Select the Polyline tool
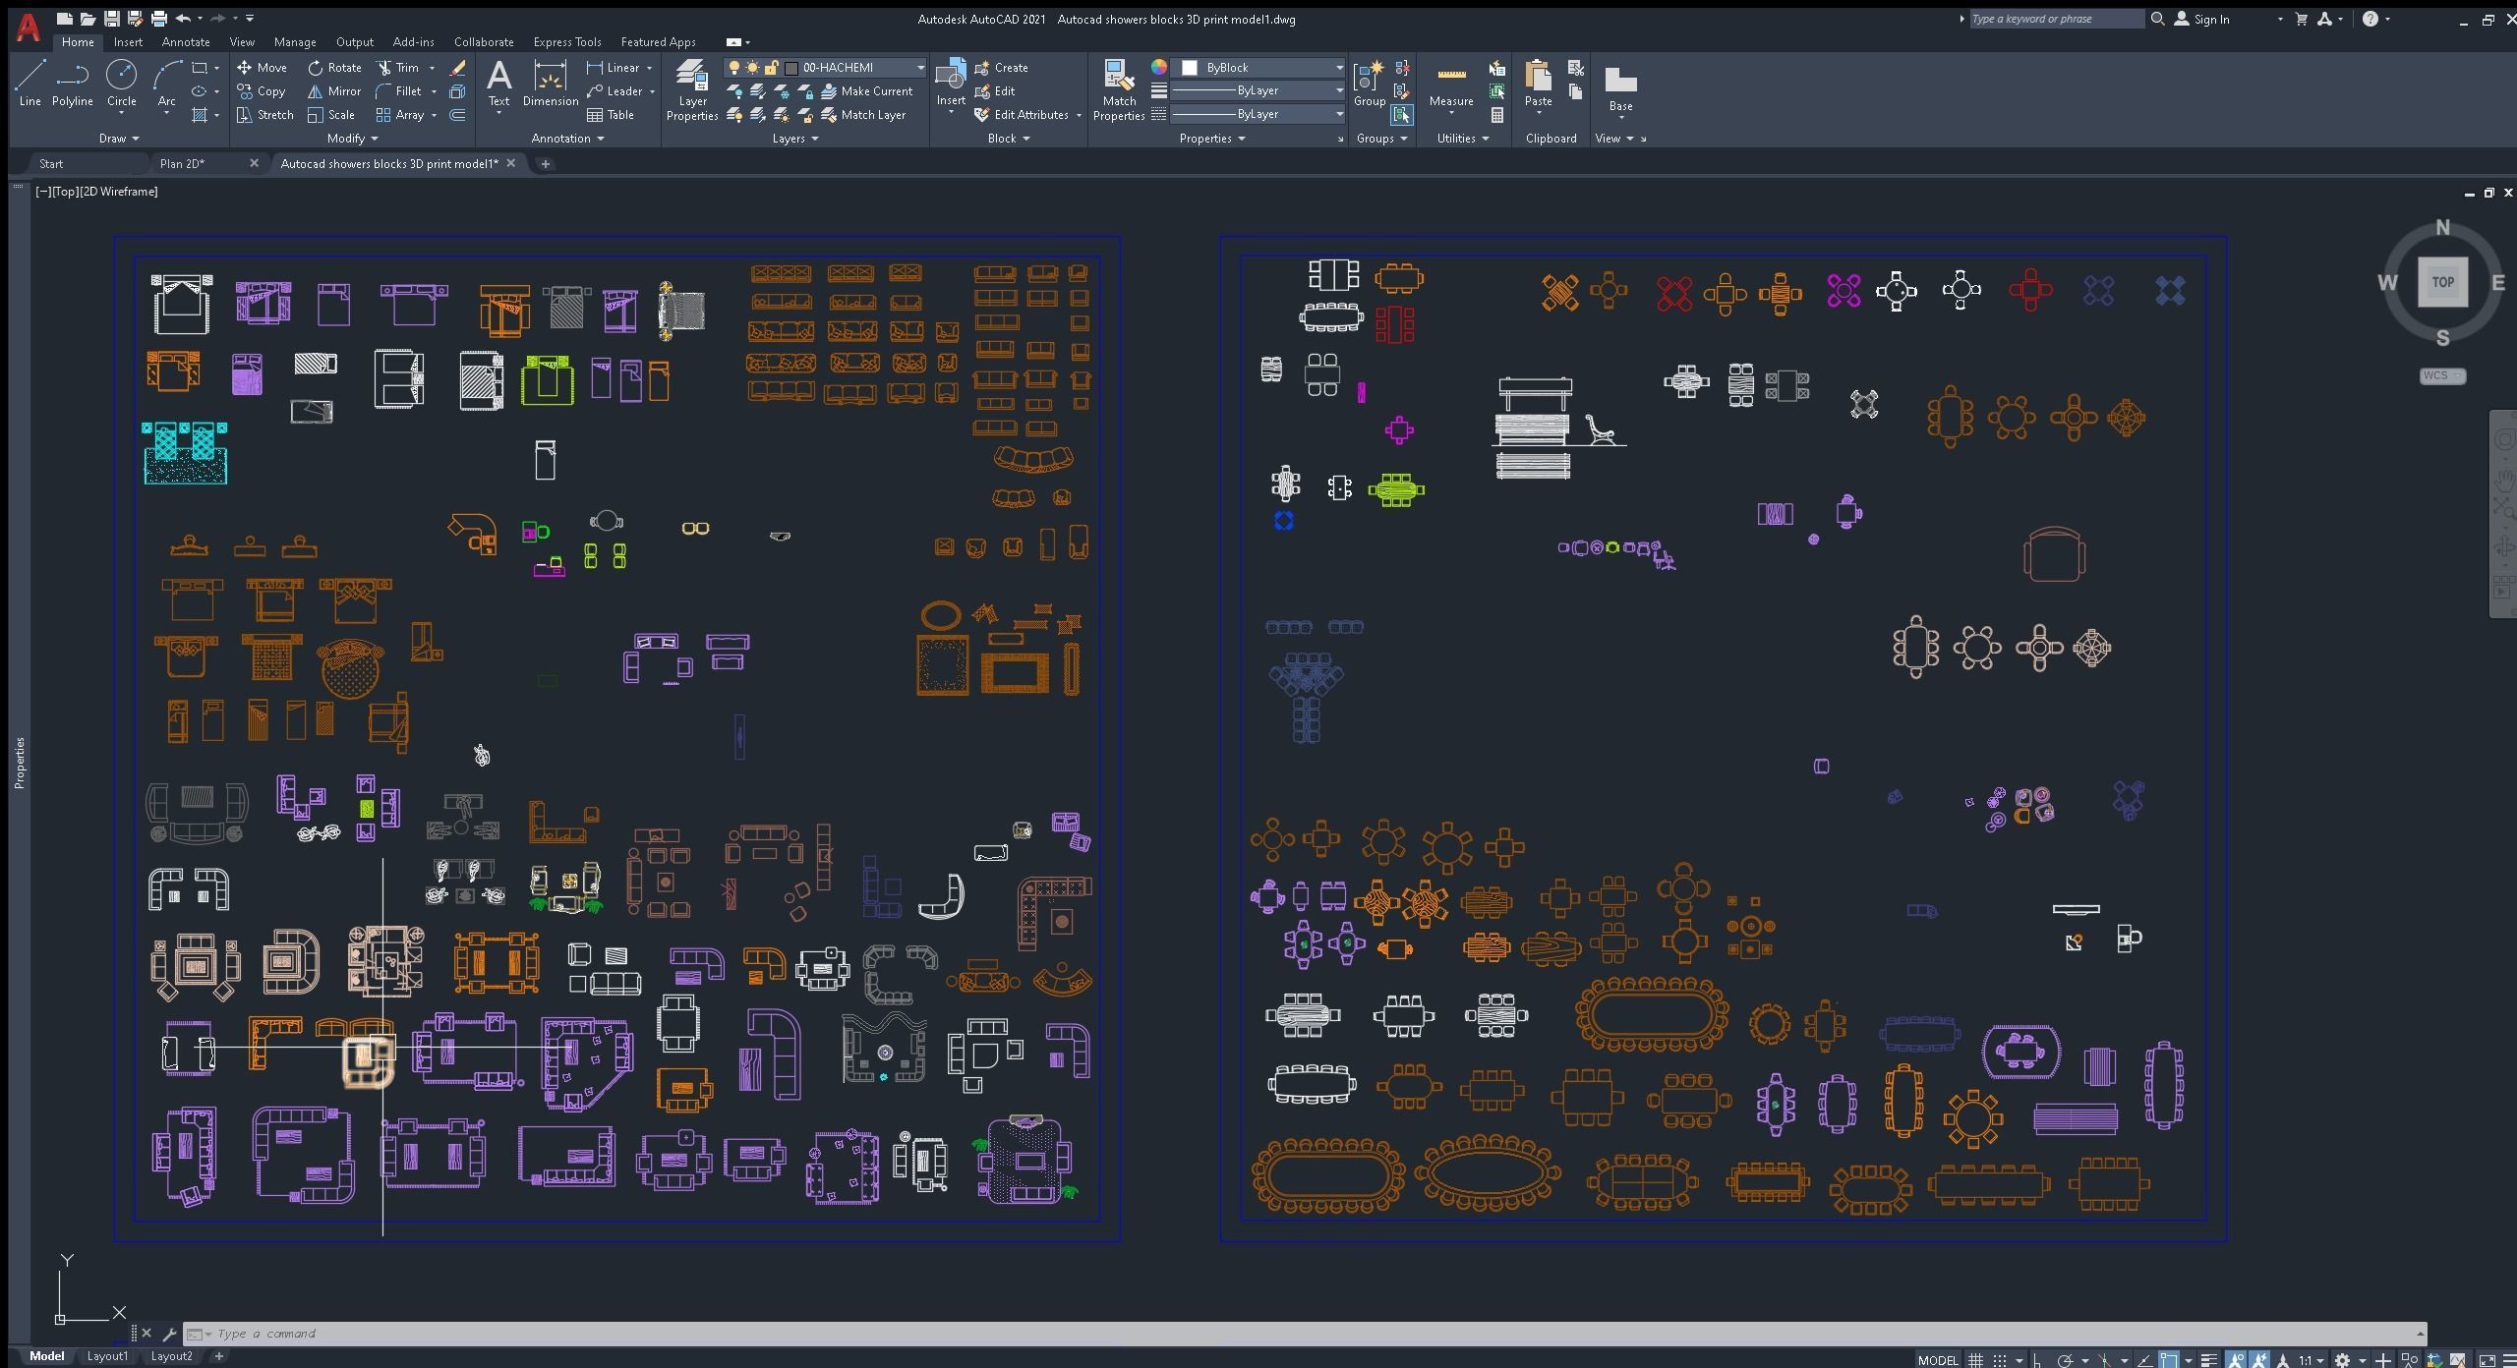The height and width of the screenshot is (1368, 2517). (x=72, y=83)
